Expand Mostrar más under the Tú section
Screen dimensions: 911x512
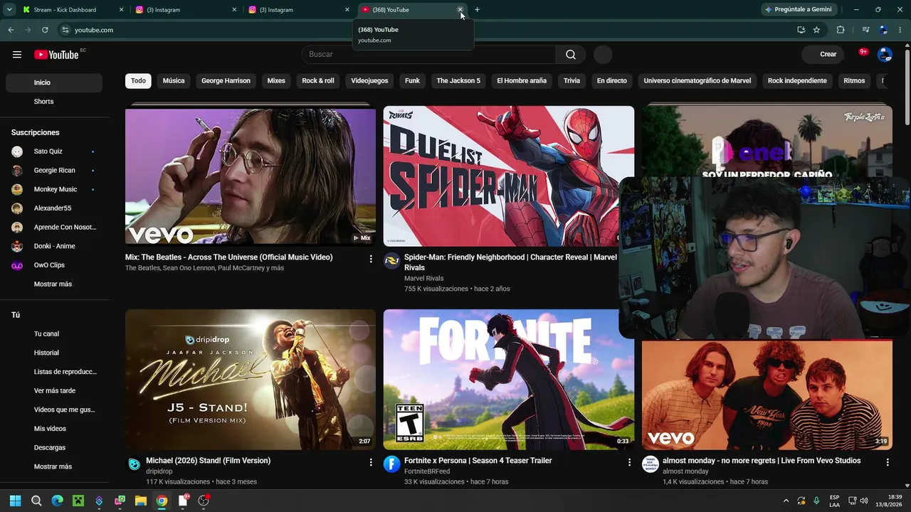54,466
